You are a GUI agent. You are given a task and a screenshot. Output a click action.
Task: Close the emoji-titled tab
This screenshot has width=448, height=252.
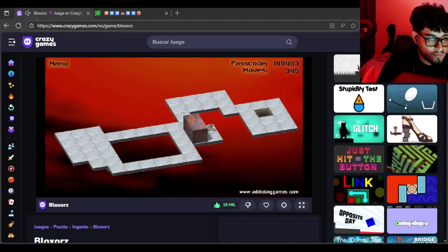(166, 13)
